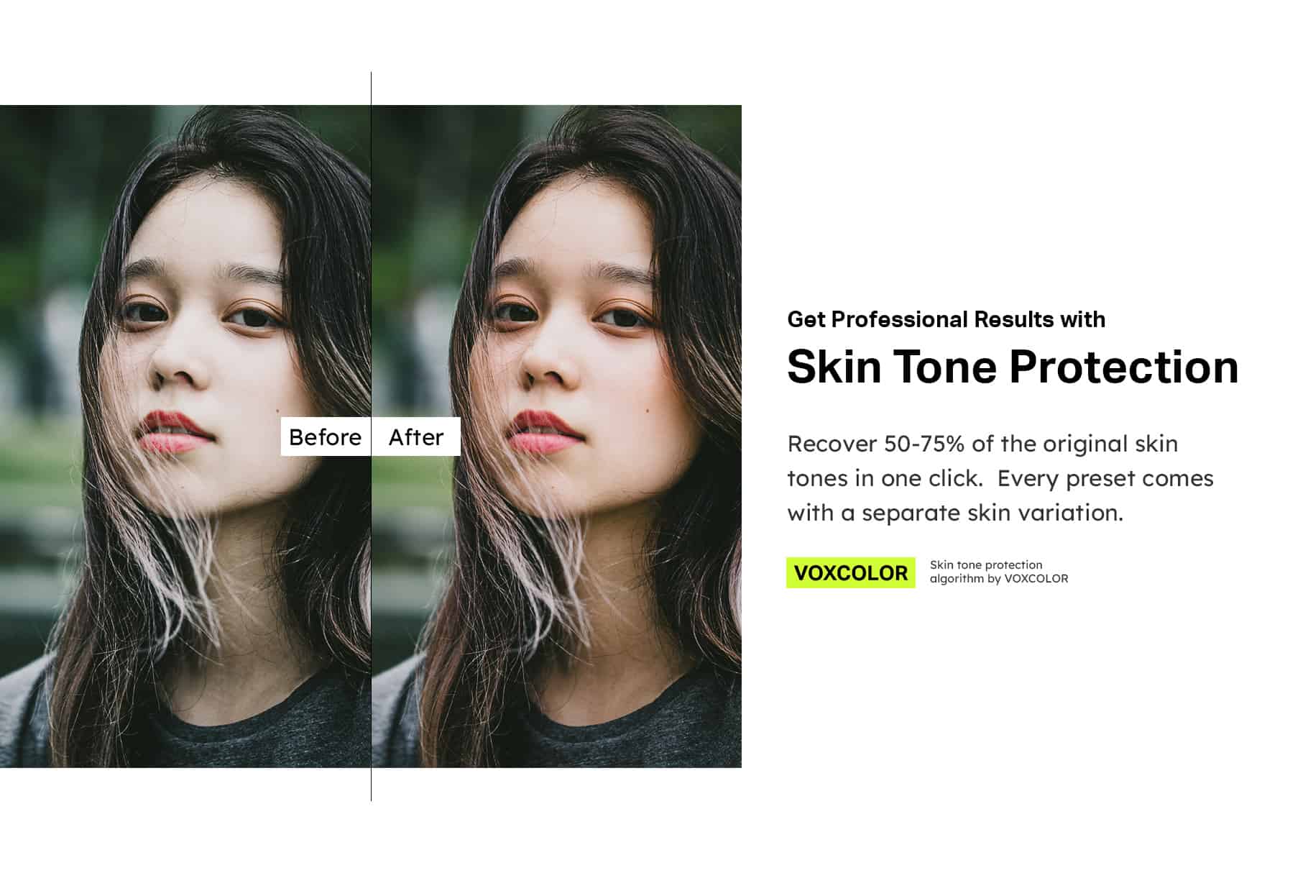
Task: Click the red lips in the After photo
Action: (544, 431)
